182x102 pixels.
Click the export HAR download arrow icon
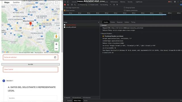[117, 5]
